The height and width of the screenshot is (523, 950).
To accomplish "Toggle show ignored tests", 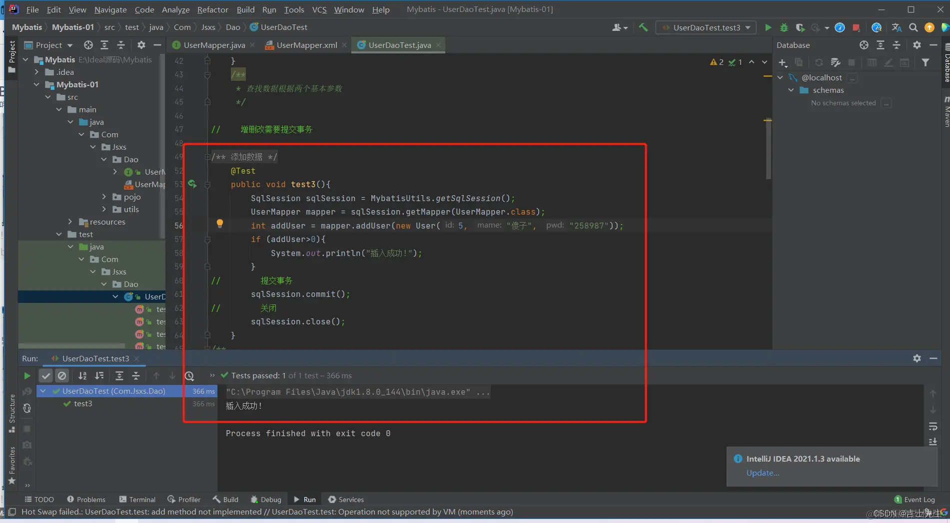I will (62, 376).
